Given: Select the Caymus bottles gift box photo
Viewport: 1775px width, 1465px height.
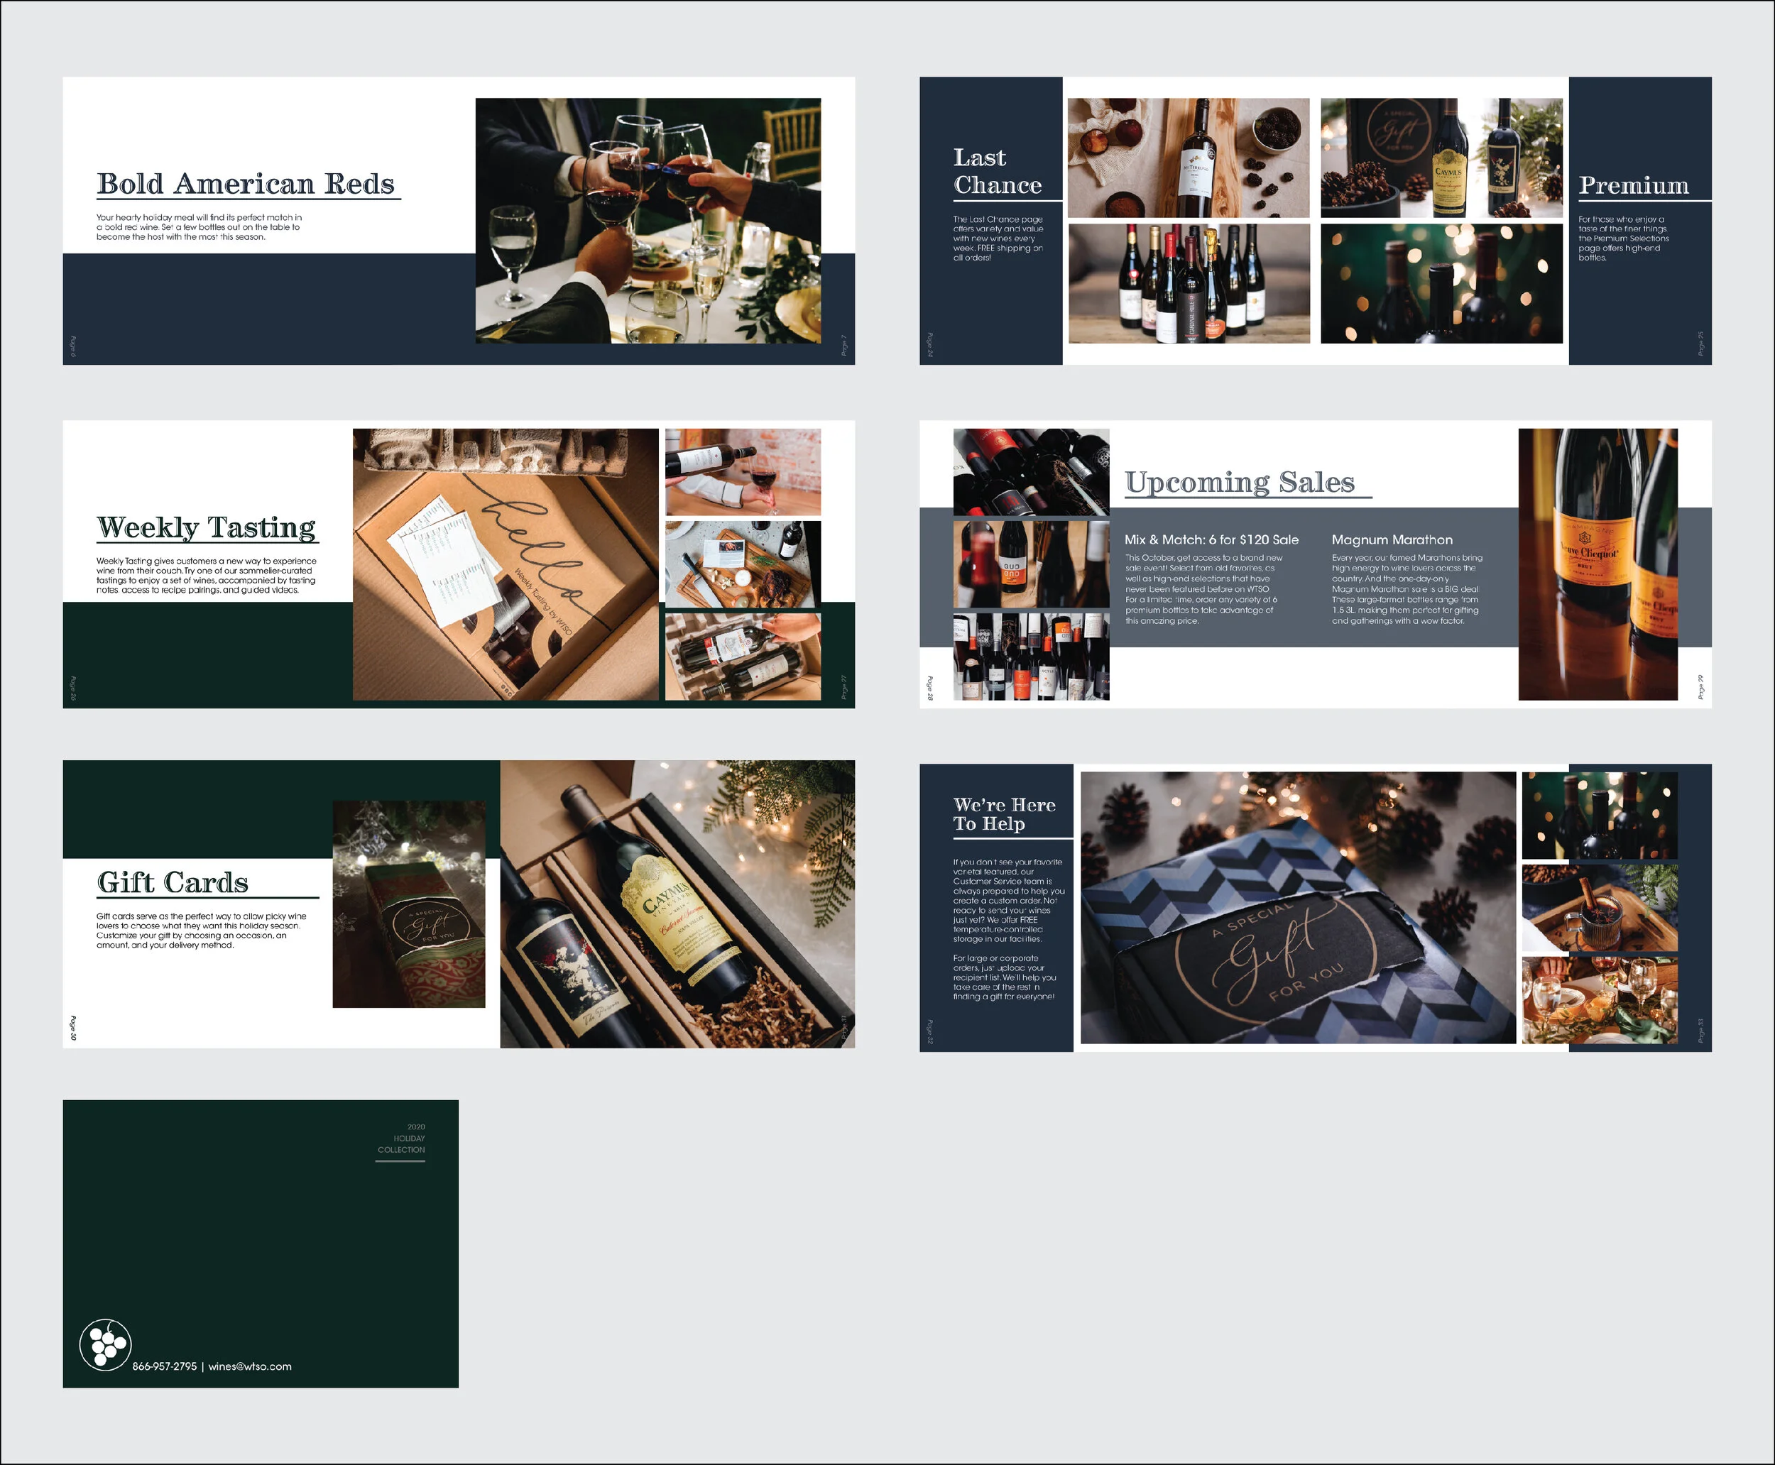Looking at the screenshot, I should point(677,904).
